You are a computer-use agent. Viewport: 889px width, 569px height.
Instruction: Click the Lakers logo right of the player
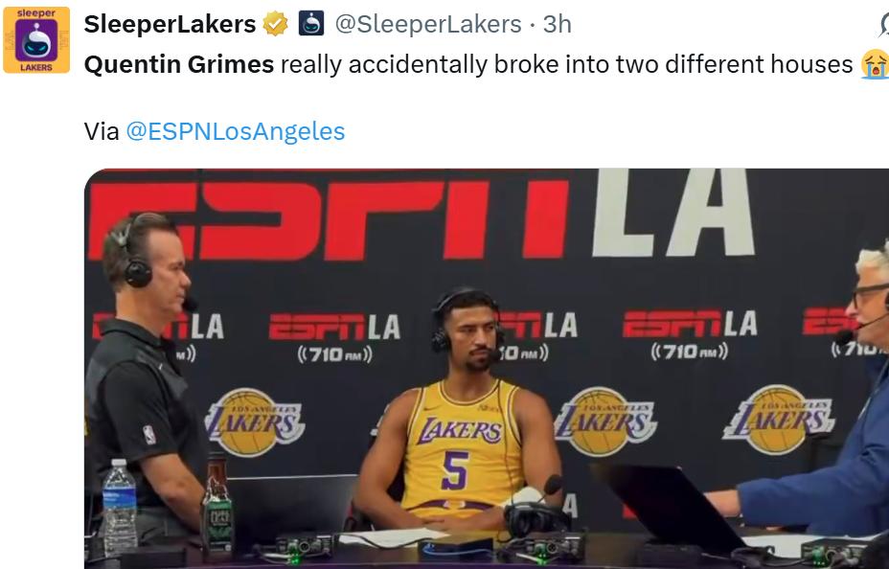(605, 421)
